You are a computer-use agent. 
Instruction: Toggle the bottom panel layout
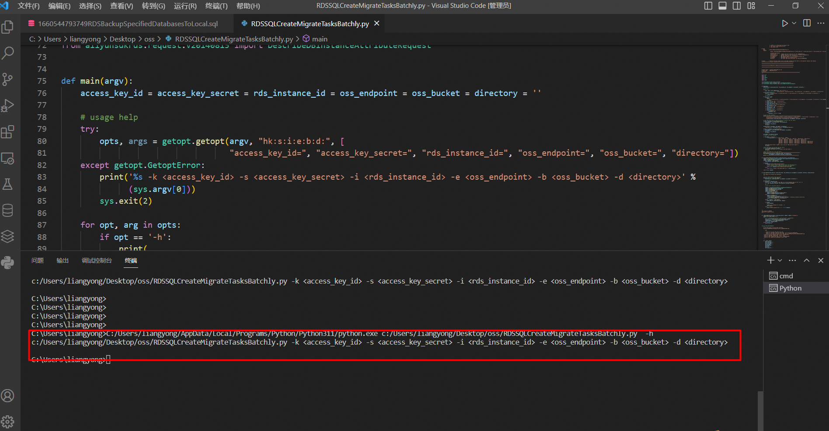722,6
